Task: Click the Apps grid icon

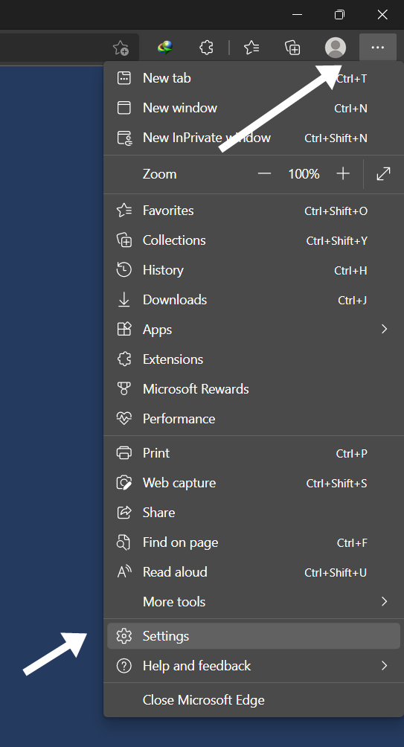Action: [x=124, y=329]
